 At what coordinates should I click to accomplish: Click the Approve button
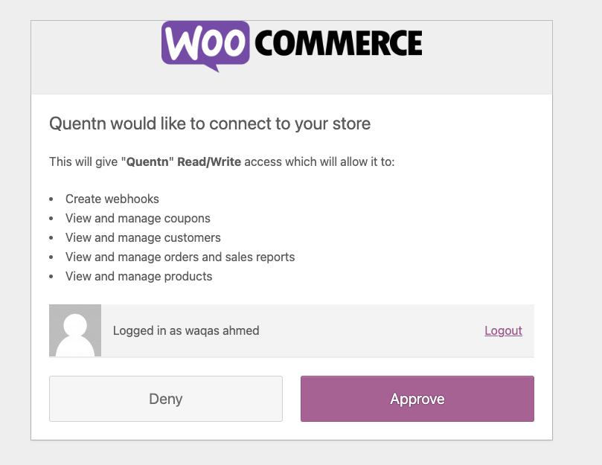pos(417,399)
